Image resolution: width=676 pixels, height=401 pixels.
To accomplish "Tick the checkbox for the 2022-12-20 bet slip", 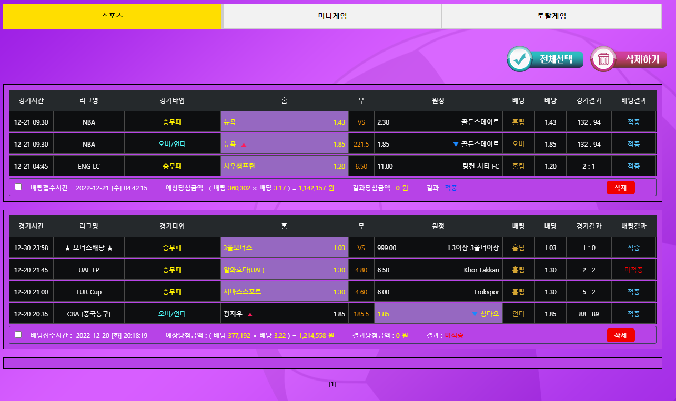I will coord(18,335).
